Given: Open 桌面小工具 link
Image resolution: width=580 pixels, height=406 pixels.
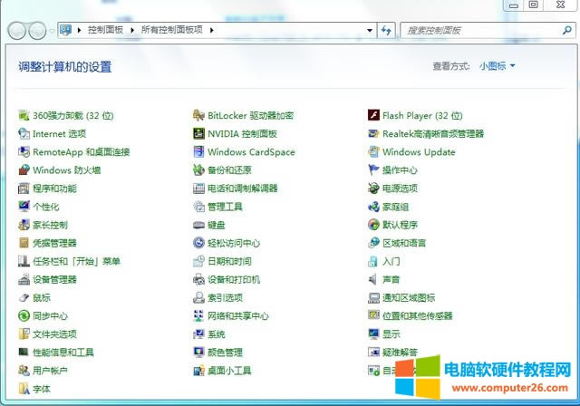Looking at the screenshot, I should coord(229,371).
